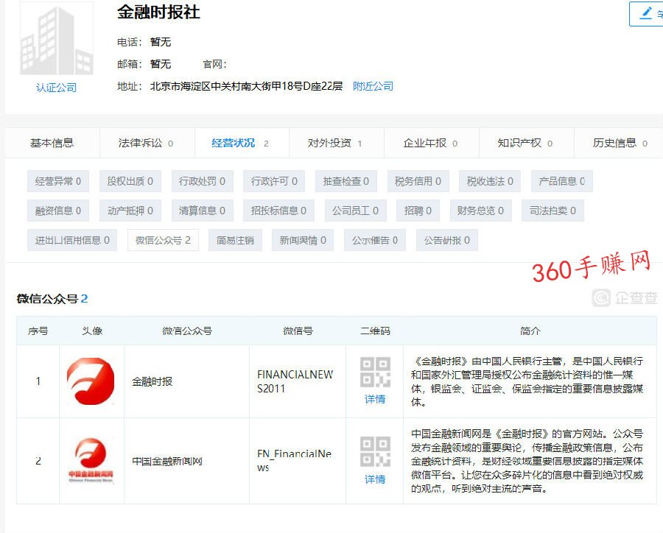Click the 中国金融新闻网 account avatar logo
The height and width of the screenshot is (533, 663).
(91, 460)
